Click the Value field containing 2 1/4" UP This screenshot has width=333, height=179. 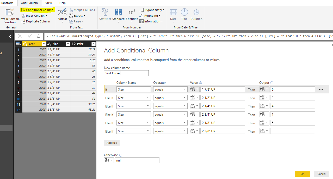click(x=223, y=106)
